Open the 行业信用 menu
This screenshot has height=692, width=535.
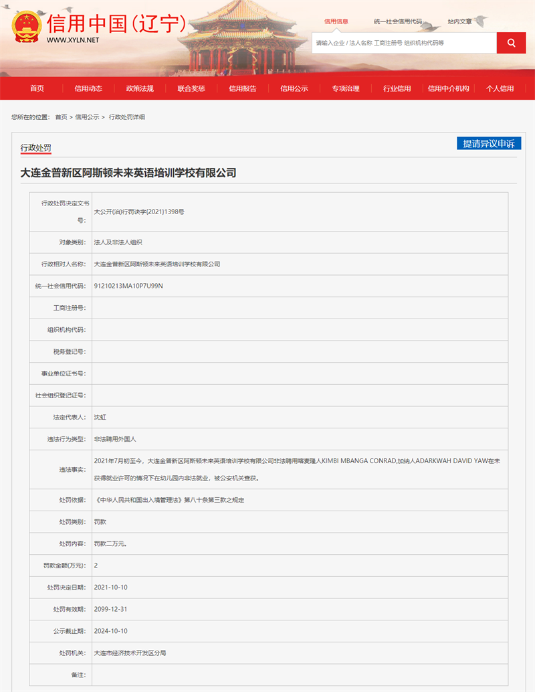[x=399, y=88]
